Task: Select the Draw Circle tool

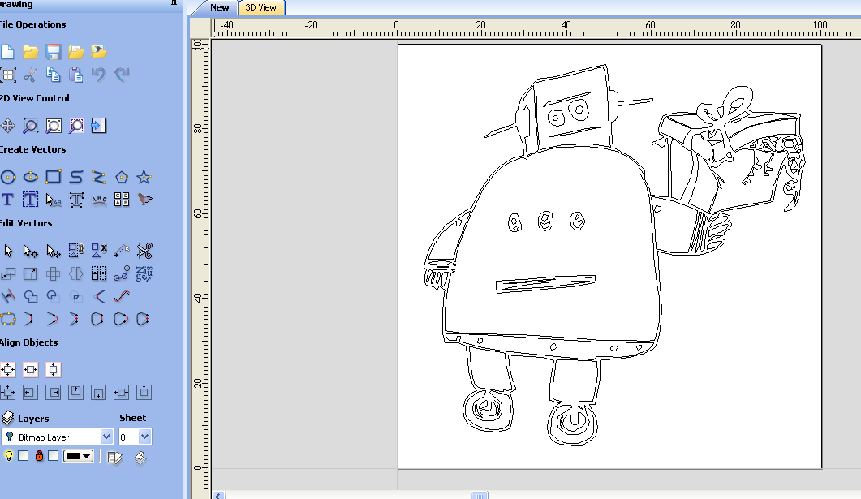Action: pyautogui.click(x=7, y=177)
